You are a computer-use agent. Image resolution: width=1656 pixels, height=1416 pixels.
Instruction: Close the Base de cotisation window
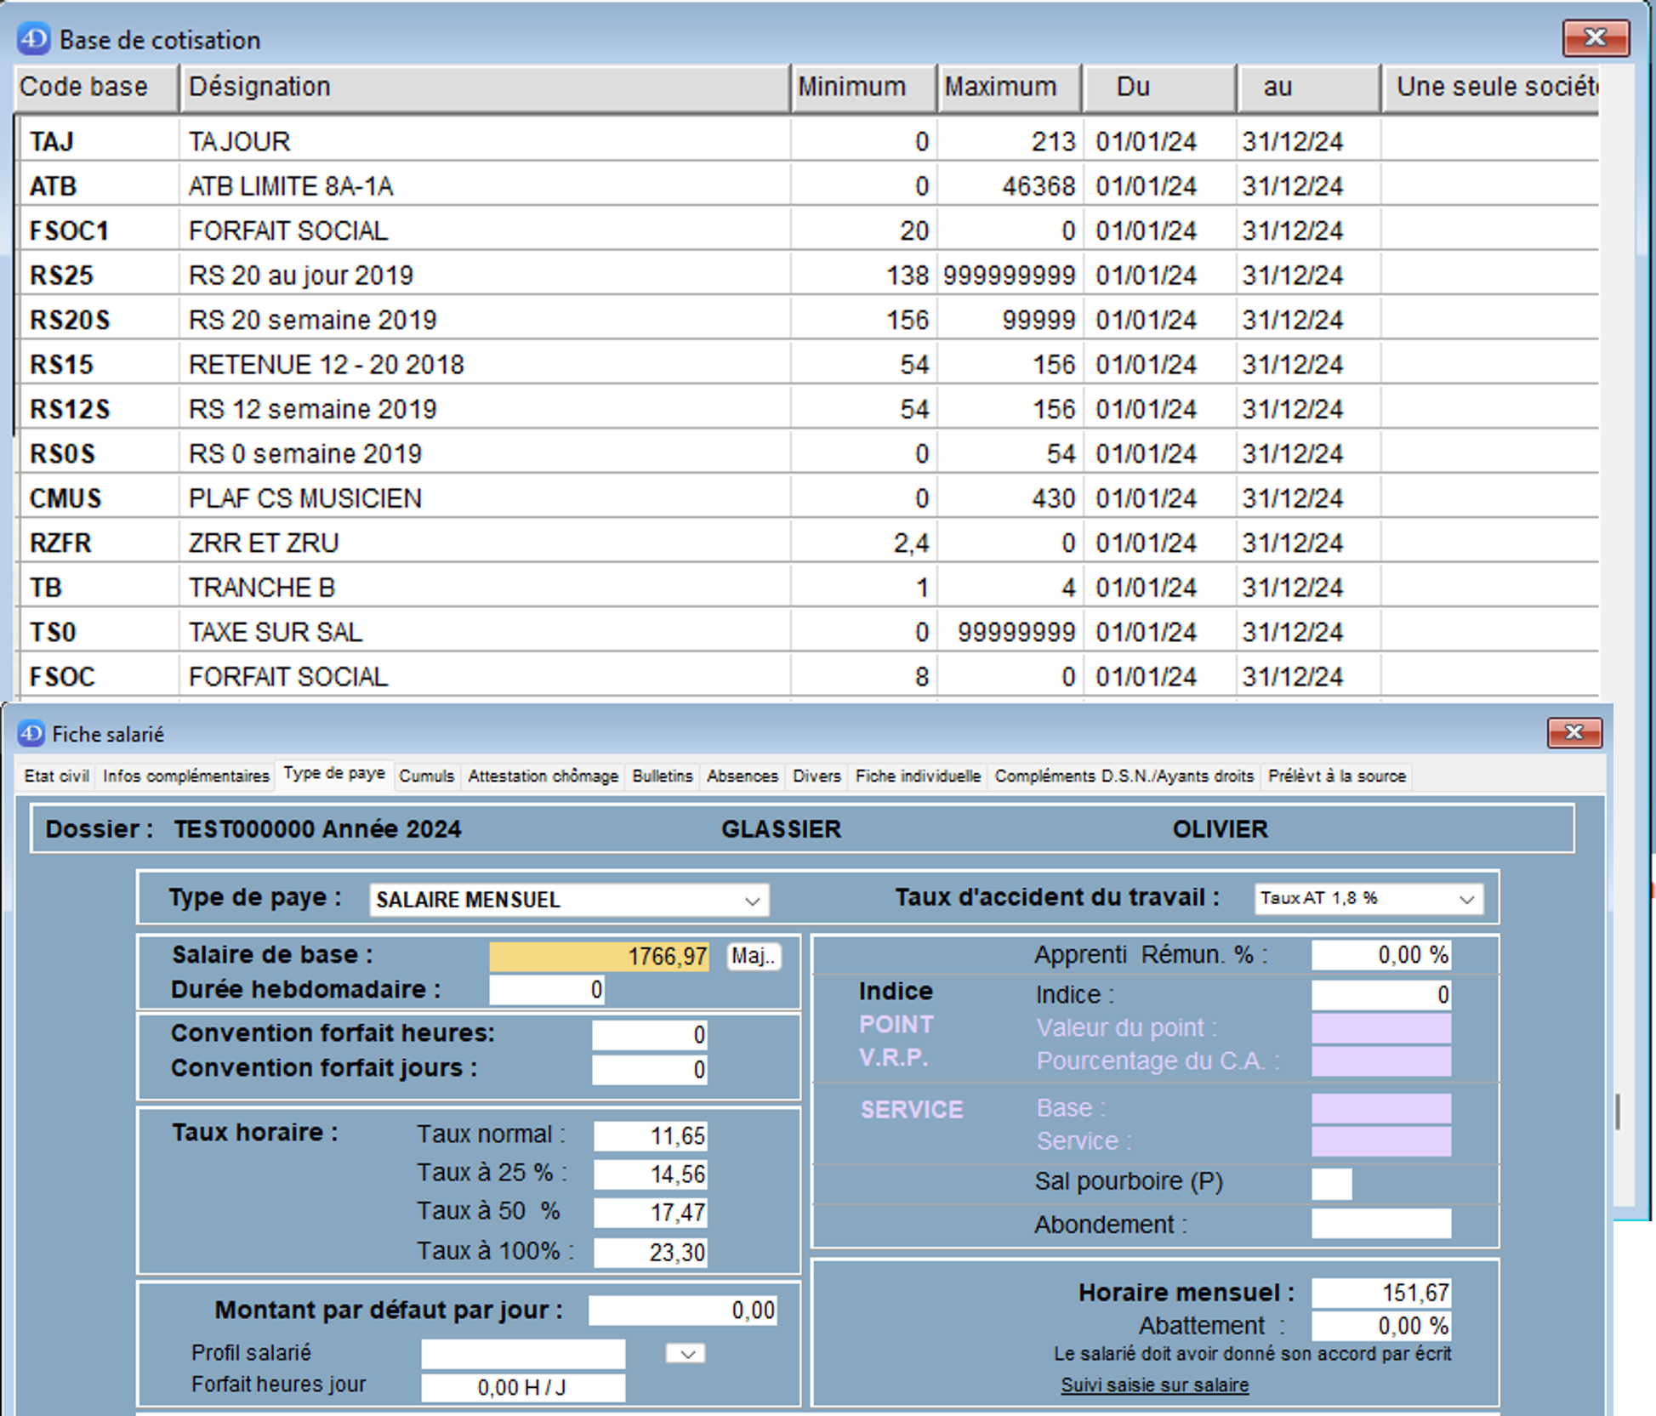click(x=1595, y=38)
